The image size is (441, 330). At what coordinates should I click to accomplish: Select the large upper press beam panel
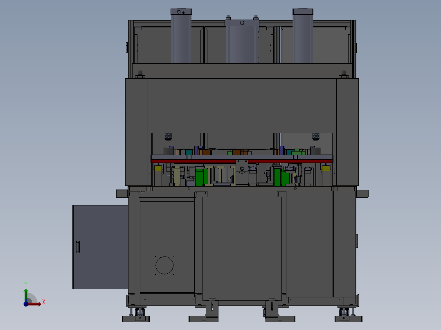[242, 106]
